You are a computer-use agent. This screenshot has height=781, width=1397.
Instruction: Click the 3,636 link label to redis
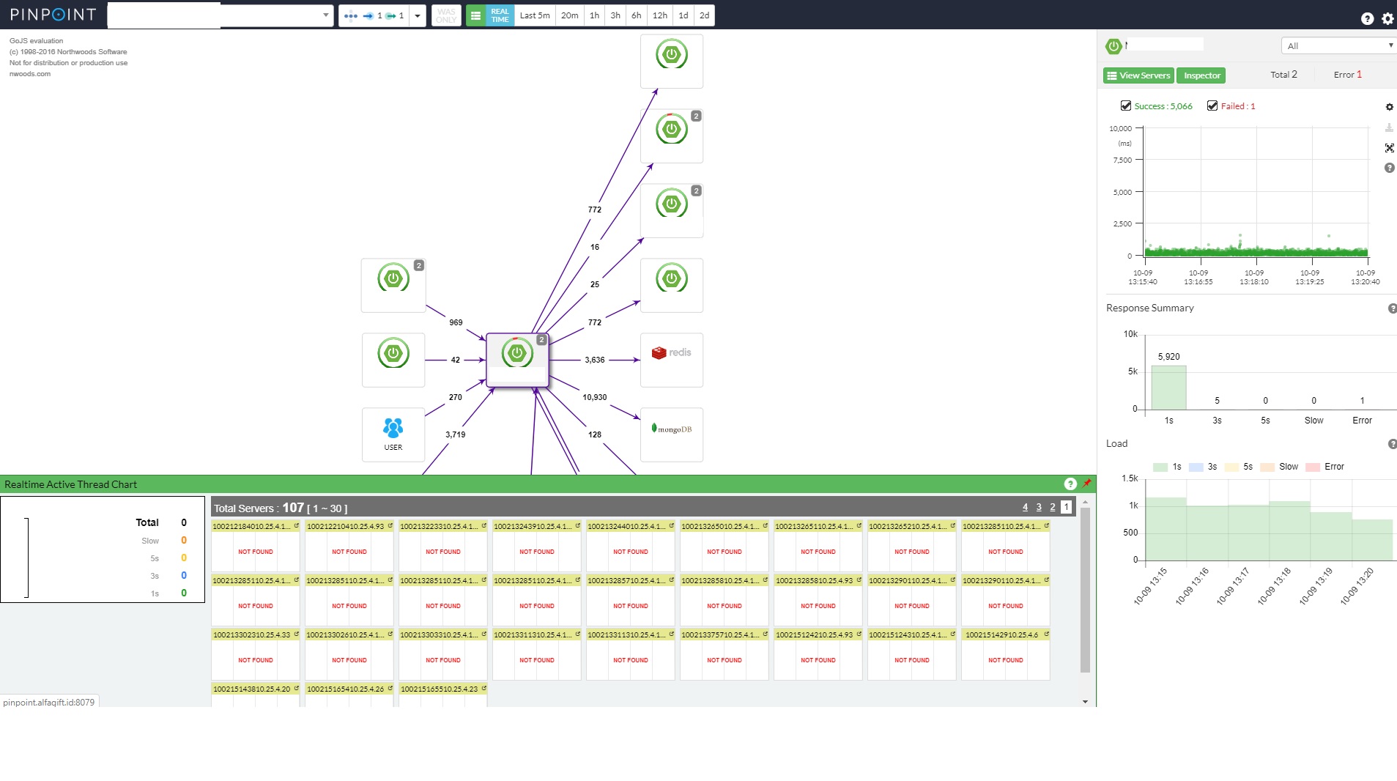click(595, 360)
